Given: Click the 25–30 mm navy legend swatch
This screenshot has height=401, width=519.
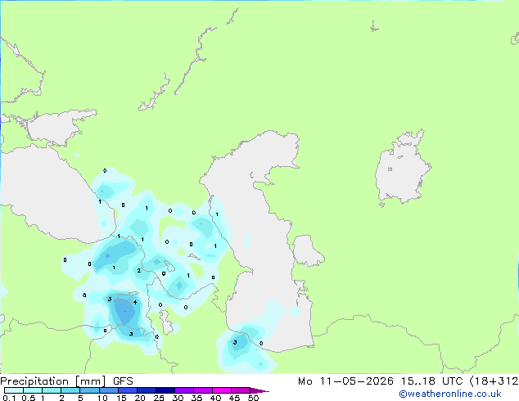Looking at the screenshot, I should pyautogui.click(x=165, y=390).
